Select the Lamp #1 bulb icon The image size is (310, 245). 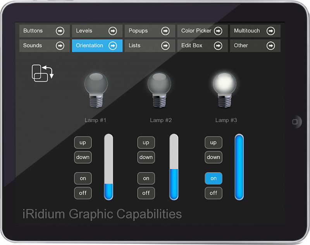click(96, 88)
